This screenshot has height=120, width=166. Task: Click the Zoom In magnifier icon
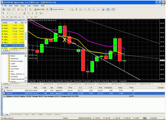click(x=85, y=9)
